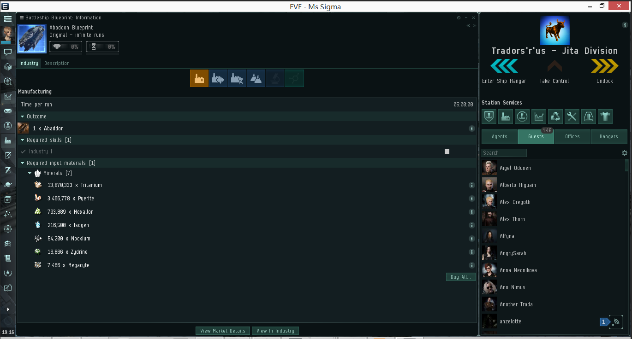Open the Battleship Blueprint window menu

pos(21,18)
